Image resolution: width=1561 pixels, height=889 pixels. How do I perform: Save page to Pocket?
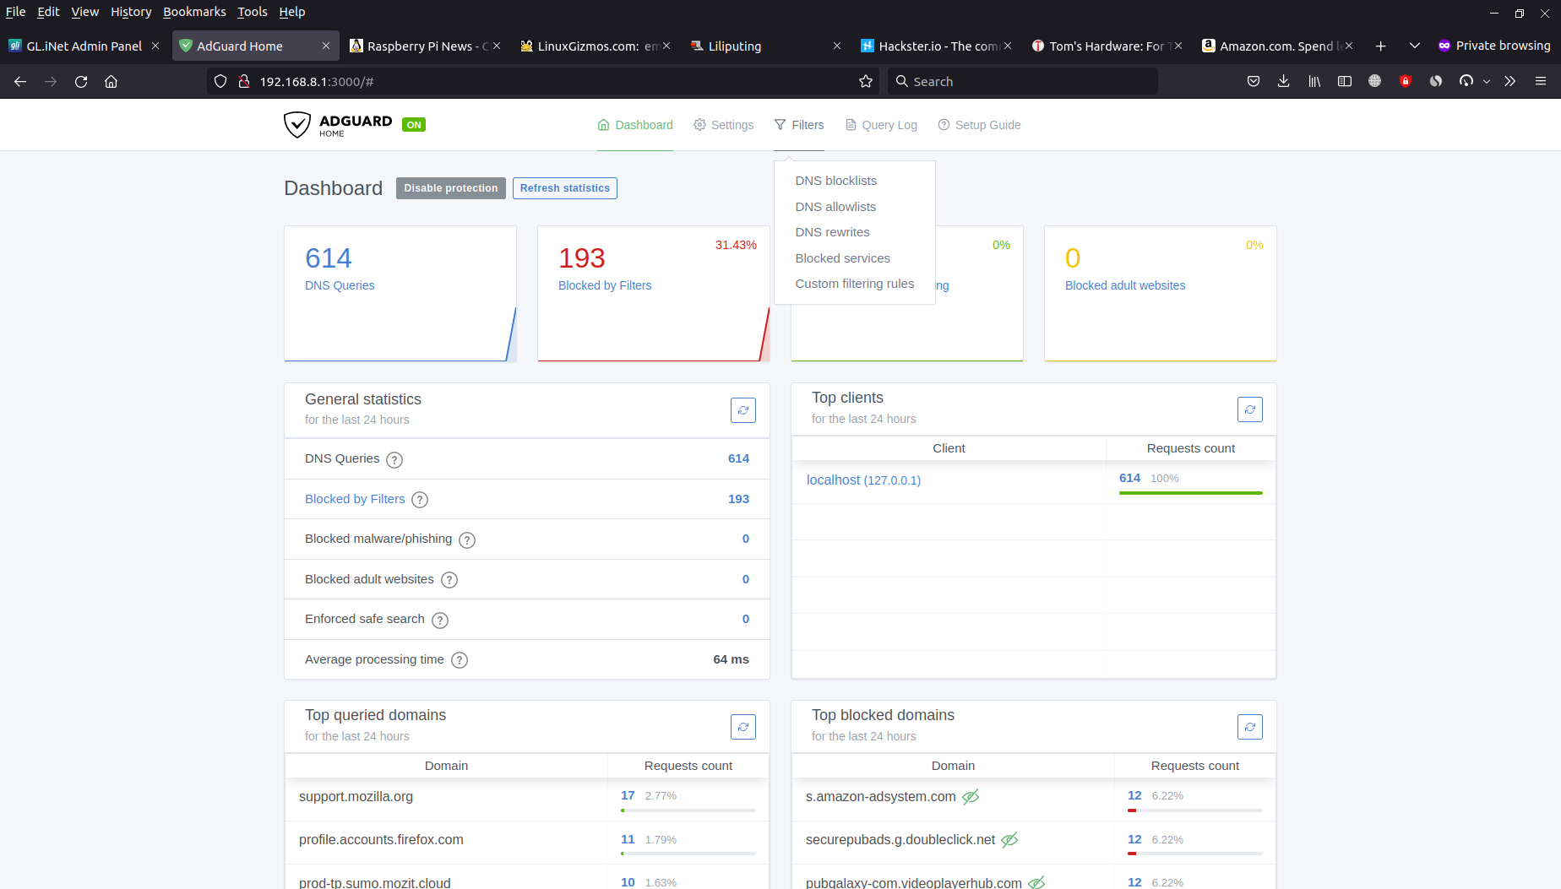point(1254,82)
